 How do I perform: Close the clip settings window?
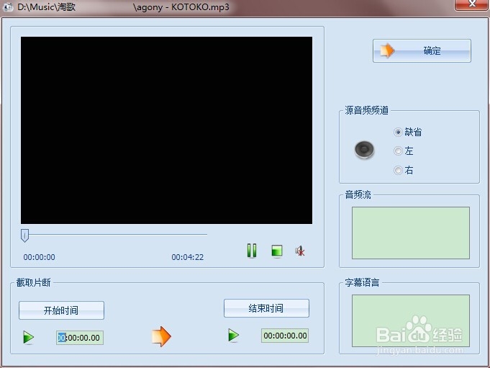tap(472, 4)
